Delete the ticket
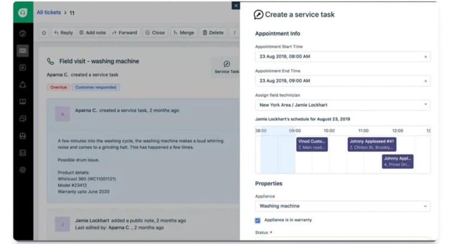The height and width of the screenshot is (244, 452). [x=213, y=33]
